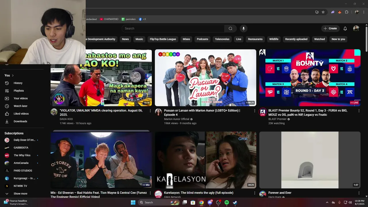The width and height of the screenshot is (368, 207).
Task: Open options menu for VIOLATOR, UMALMA video
Action: pyautogui.click(x=150, y=111)
